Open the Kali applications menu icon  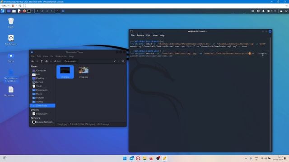(x=3, y=11)
